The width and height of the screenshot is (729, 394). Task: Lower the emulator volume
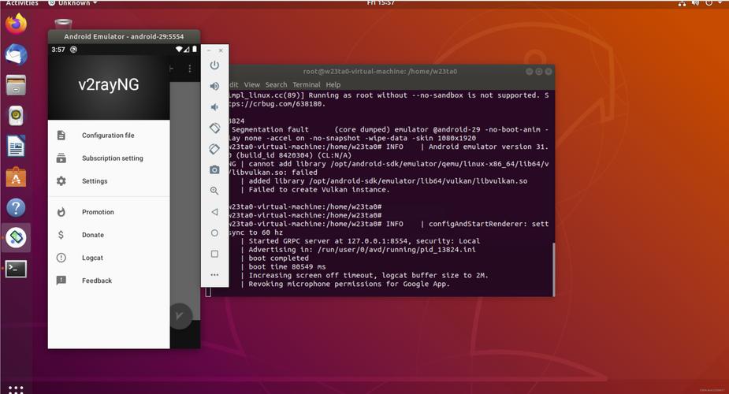pos(214,107)
